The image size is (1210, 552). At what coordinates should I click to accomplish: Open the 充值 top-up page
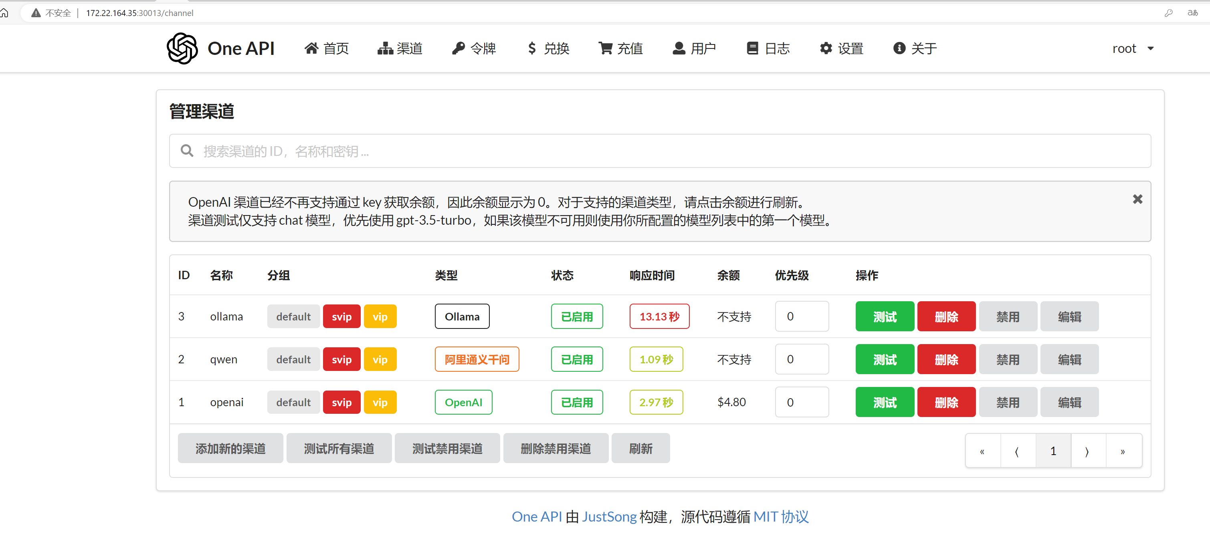tap(620, 48)
